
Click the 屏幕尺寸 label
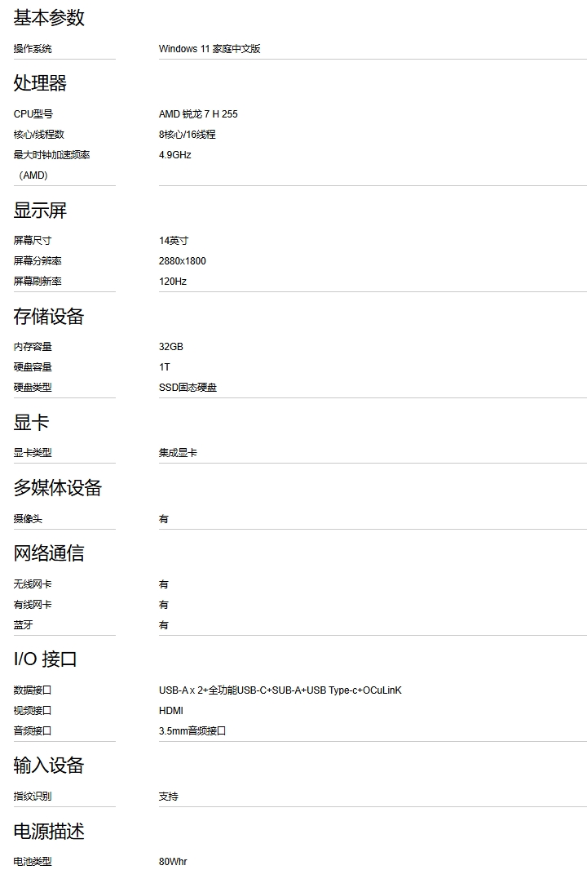pos(33,241)
